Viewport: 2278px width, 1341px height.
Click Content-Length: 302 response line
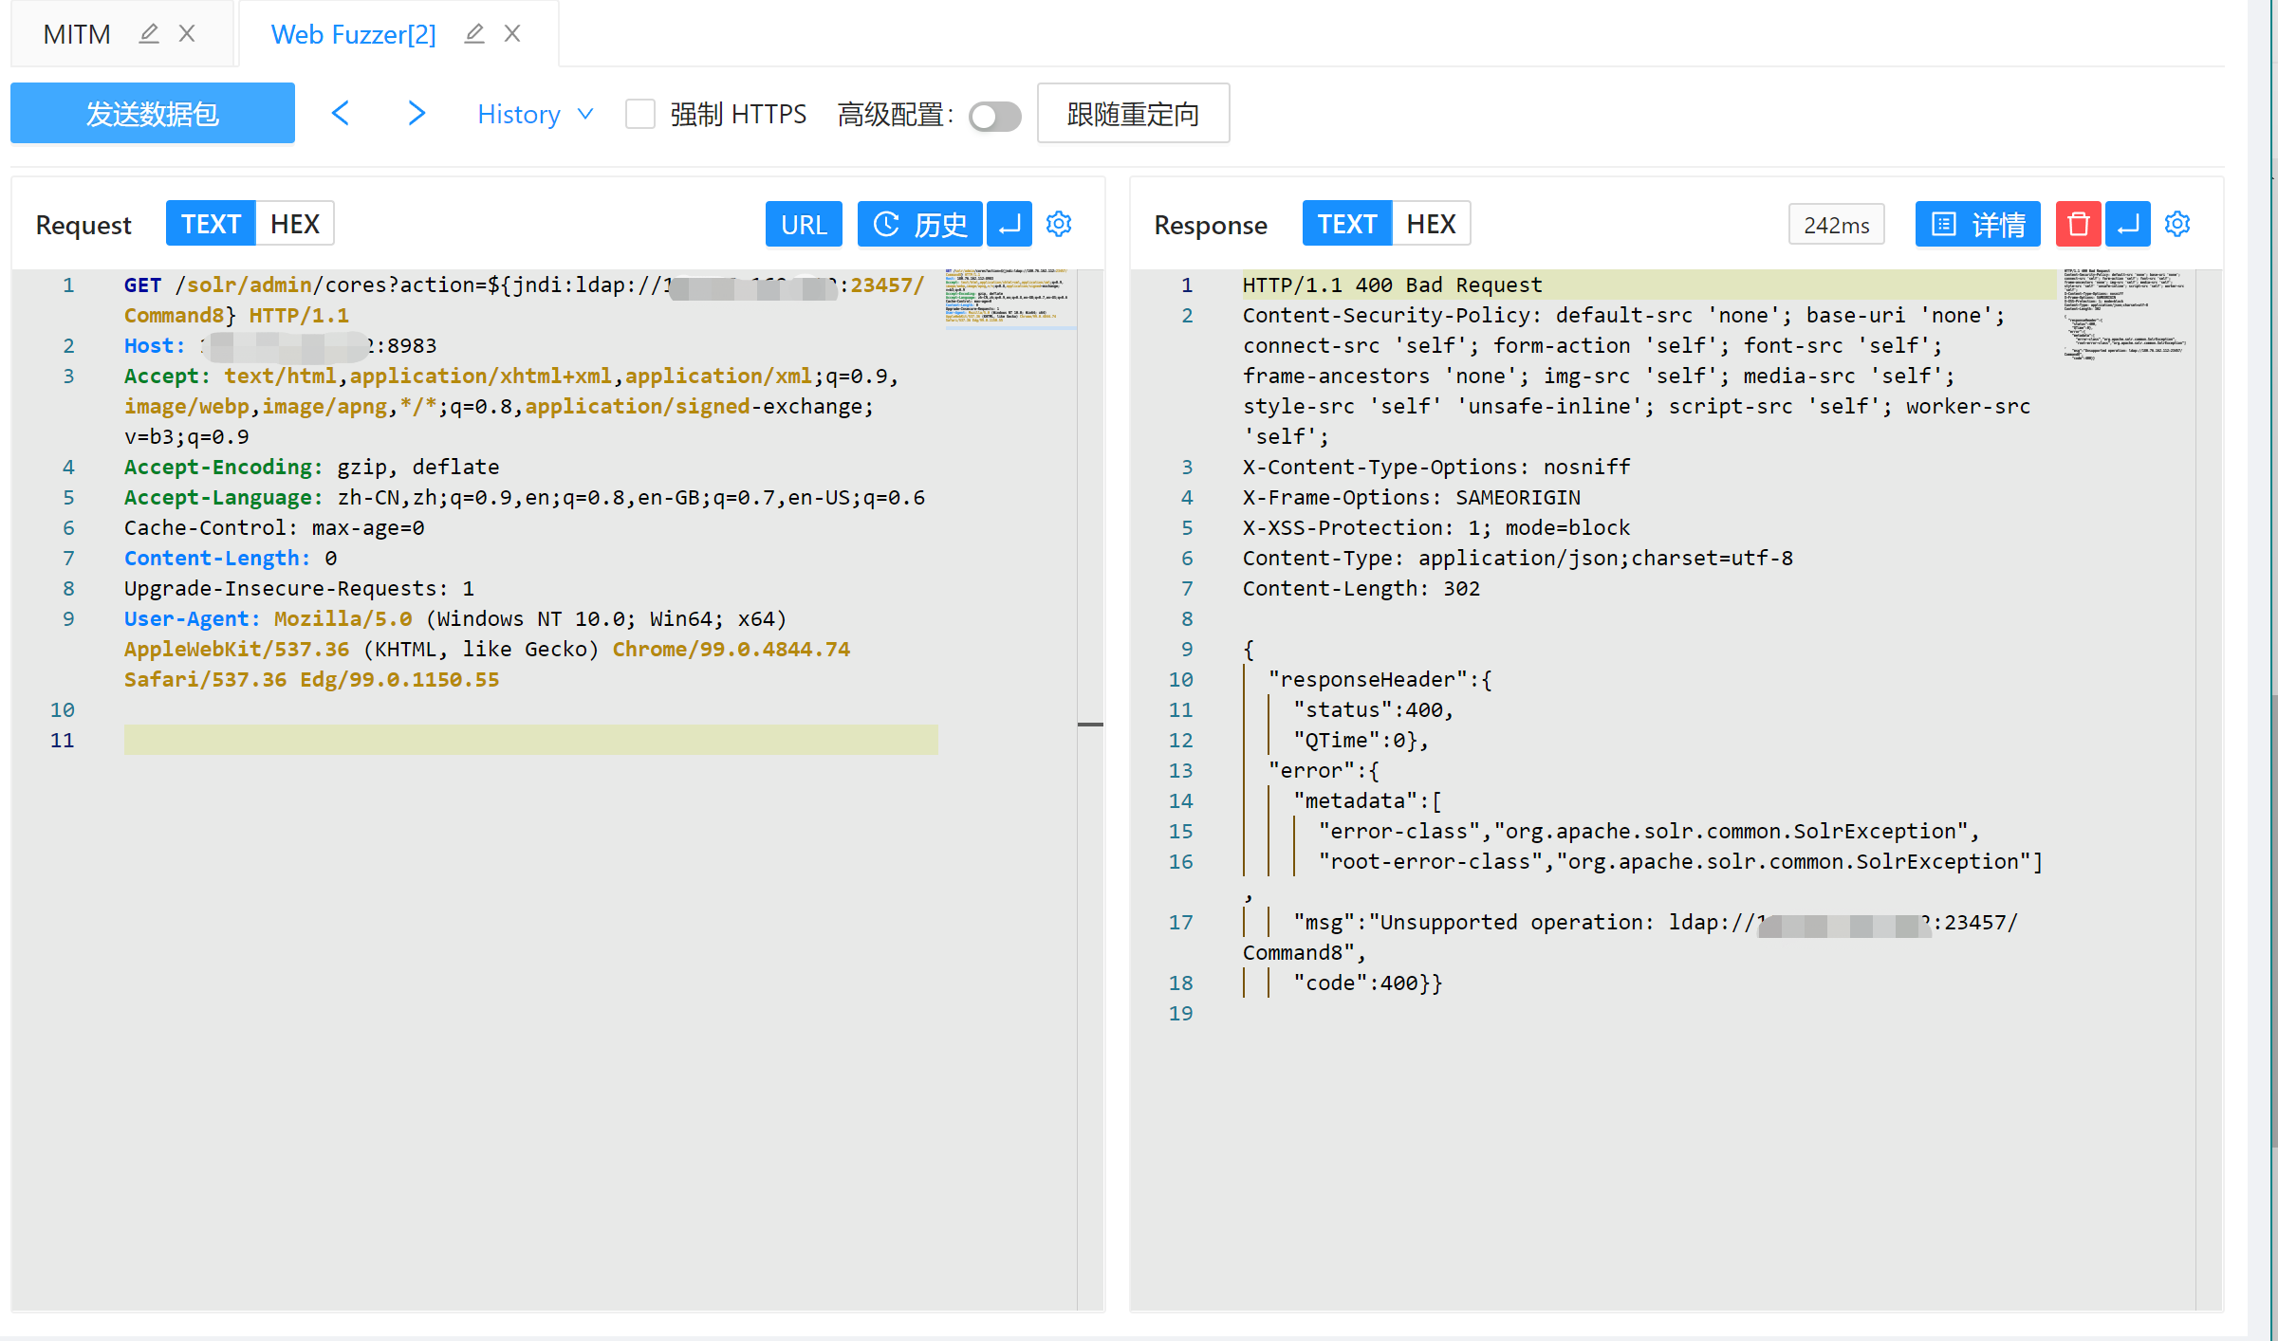pyautogui.click(x=1361, y=589)
